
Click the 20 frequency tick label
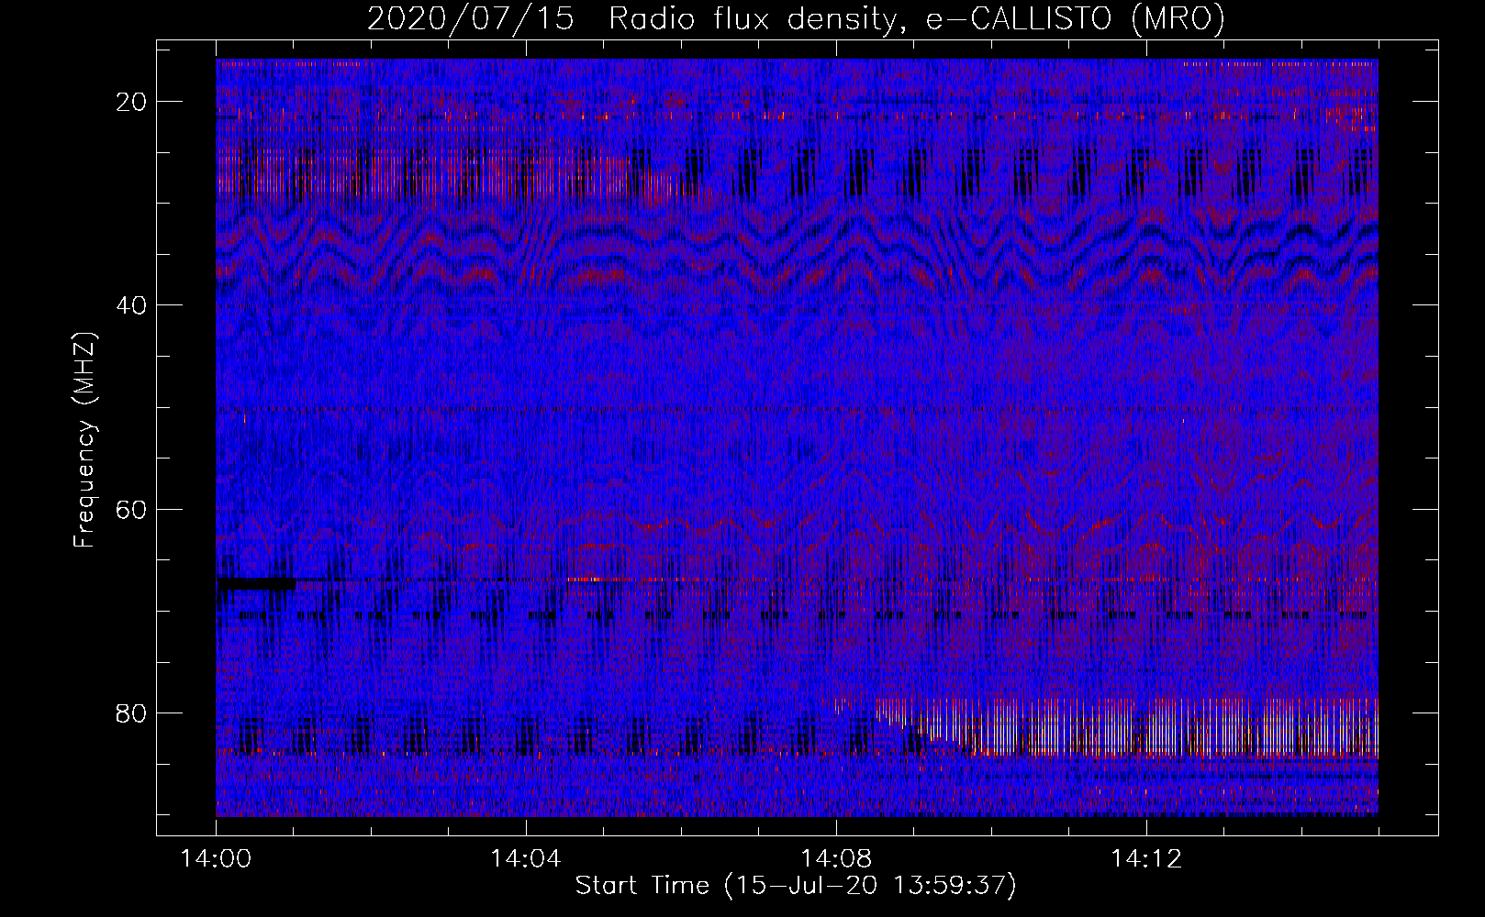131,102
